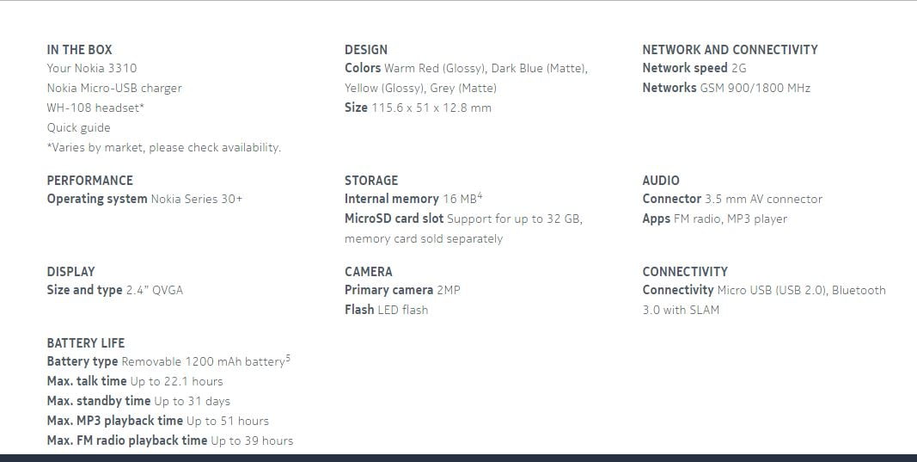
Task: Click the DESIGN heading
Action: [365, 50]
